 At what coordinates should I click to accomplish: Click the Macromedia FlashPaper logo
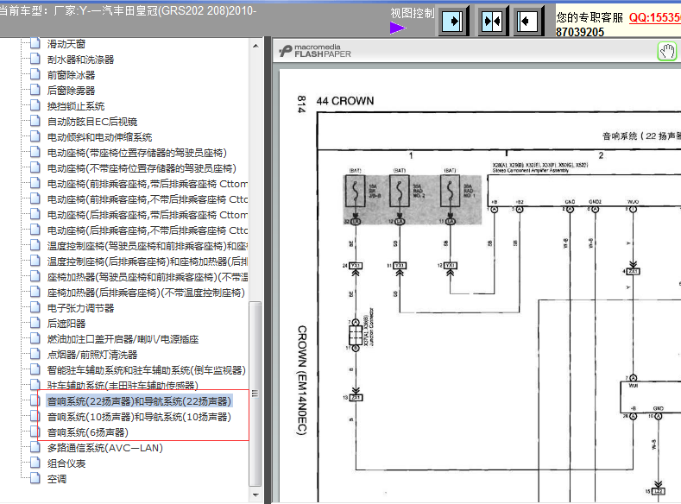pyautogui.click(x=315, y=51)
